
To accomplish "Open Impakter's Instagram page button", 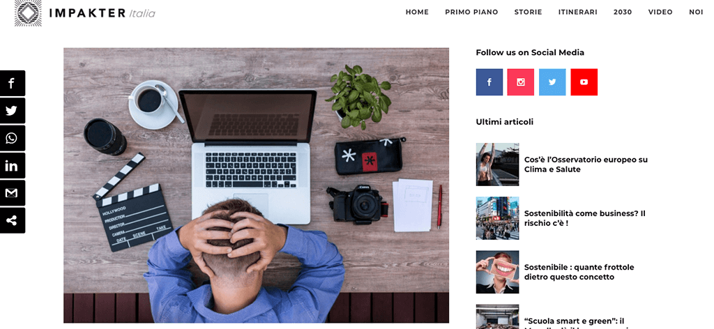I will (520, 82).
